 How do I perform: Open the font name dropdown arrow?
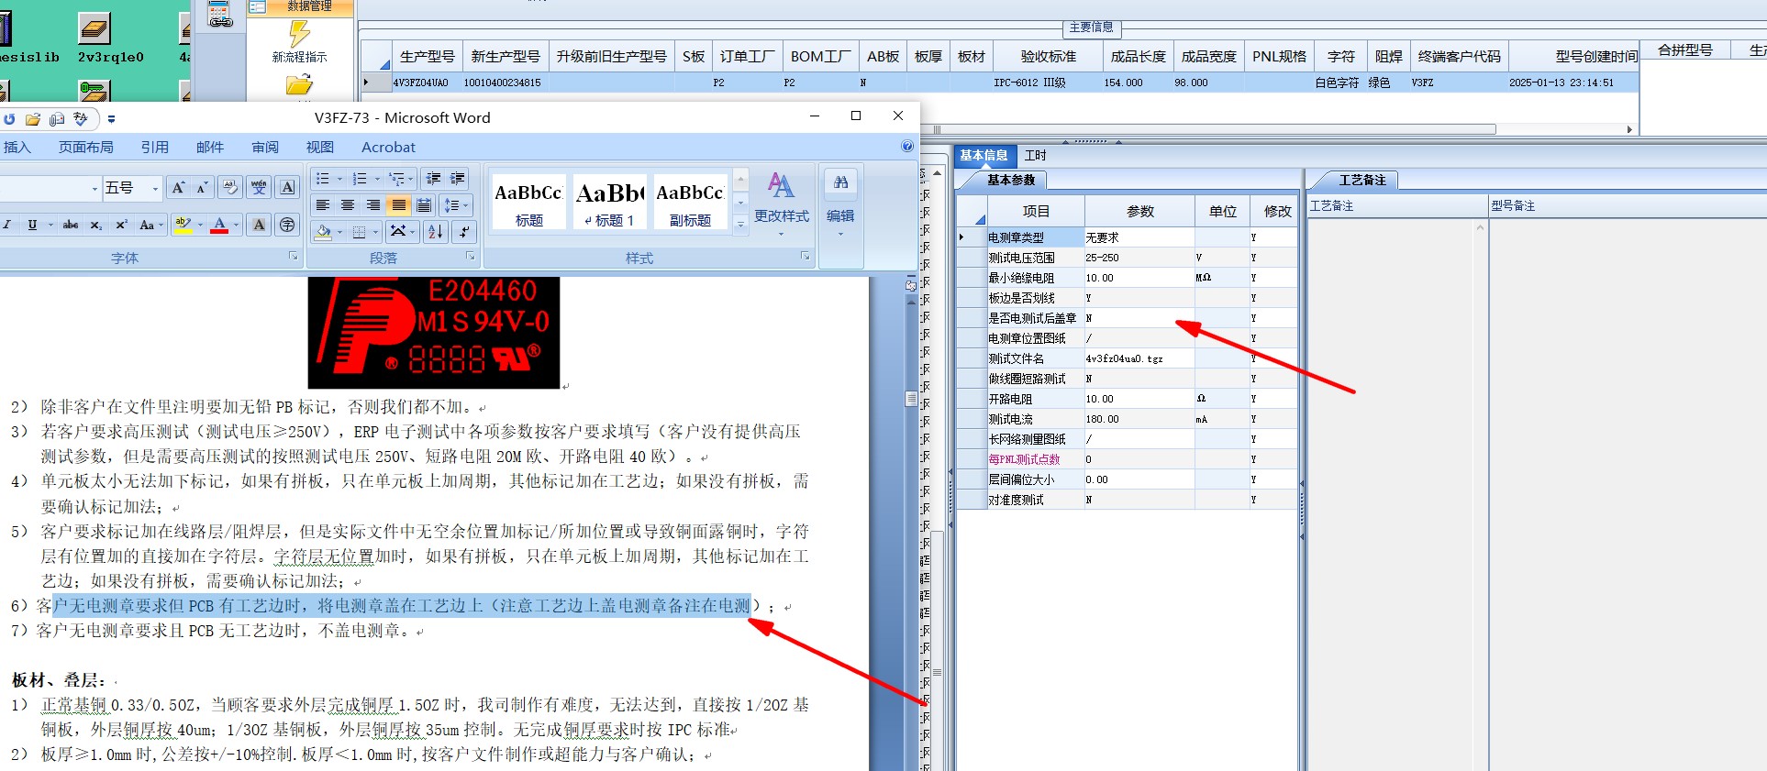[x=94, y=188]
